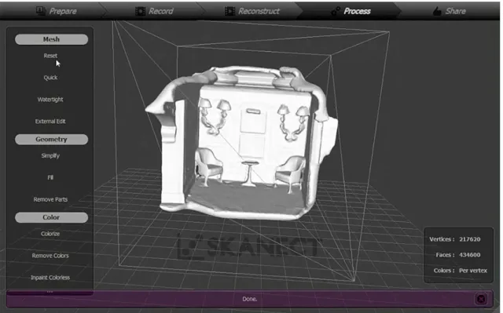503x313 pixels.
Task: Click Reset under Mesh
Action: (x=50, y=56)
